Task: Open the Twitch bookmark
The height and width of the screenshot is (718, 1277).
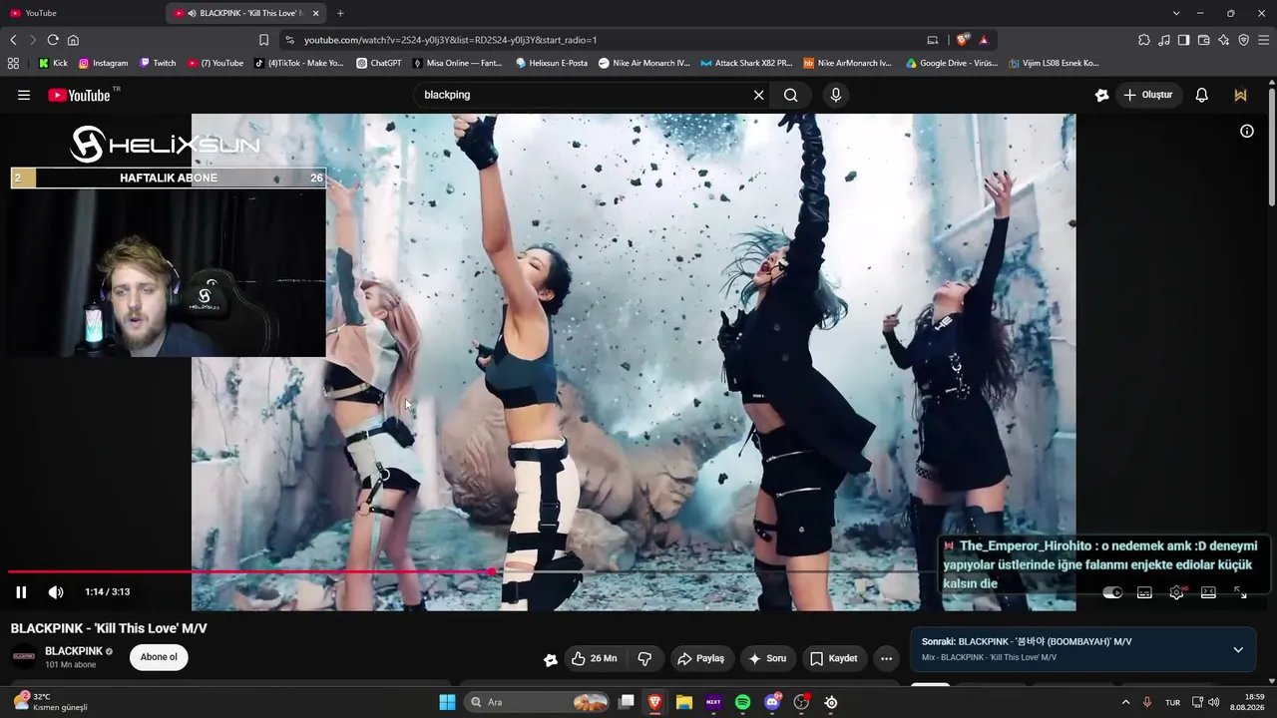Action: coord(158,63)
